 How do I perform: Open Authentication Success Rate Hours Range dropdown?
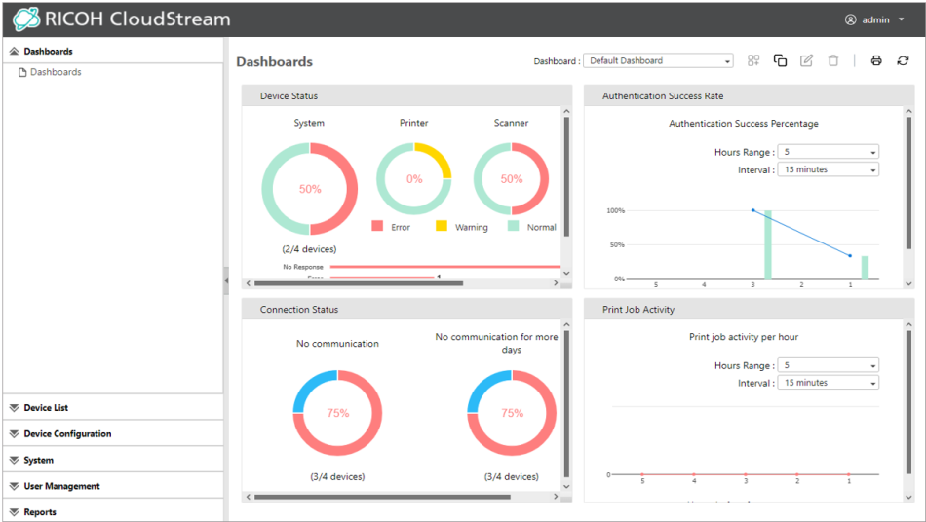(828, 152)
